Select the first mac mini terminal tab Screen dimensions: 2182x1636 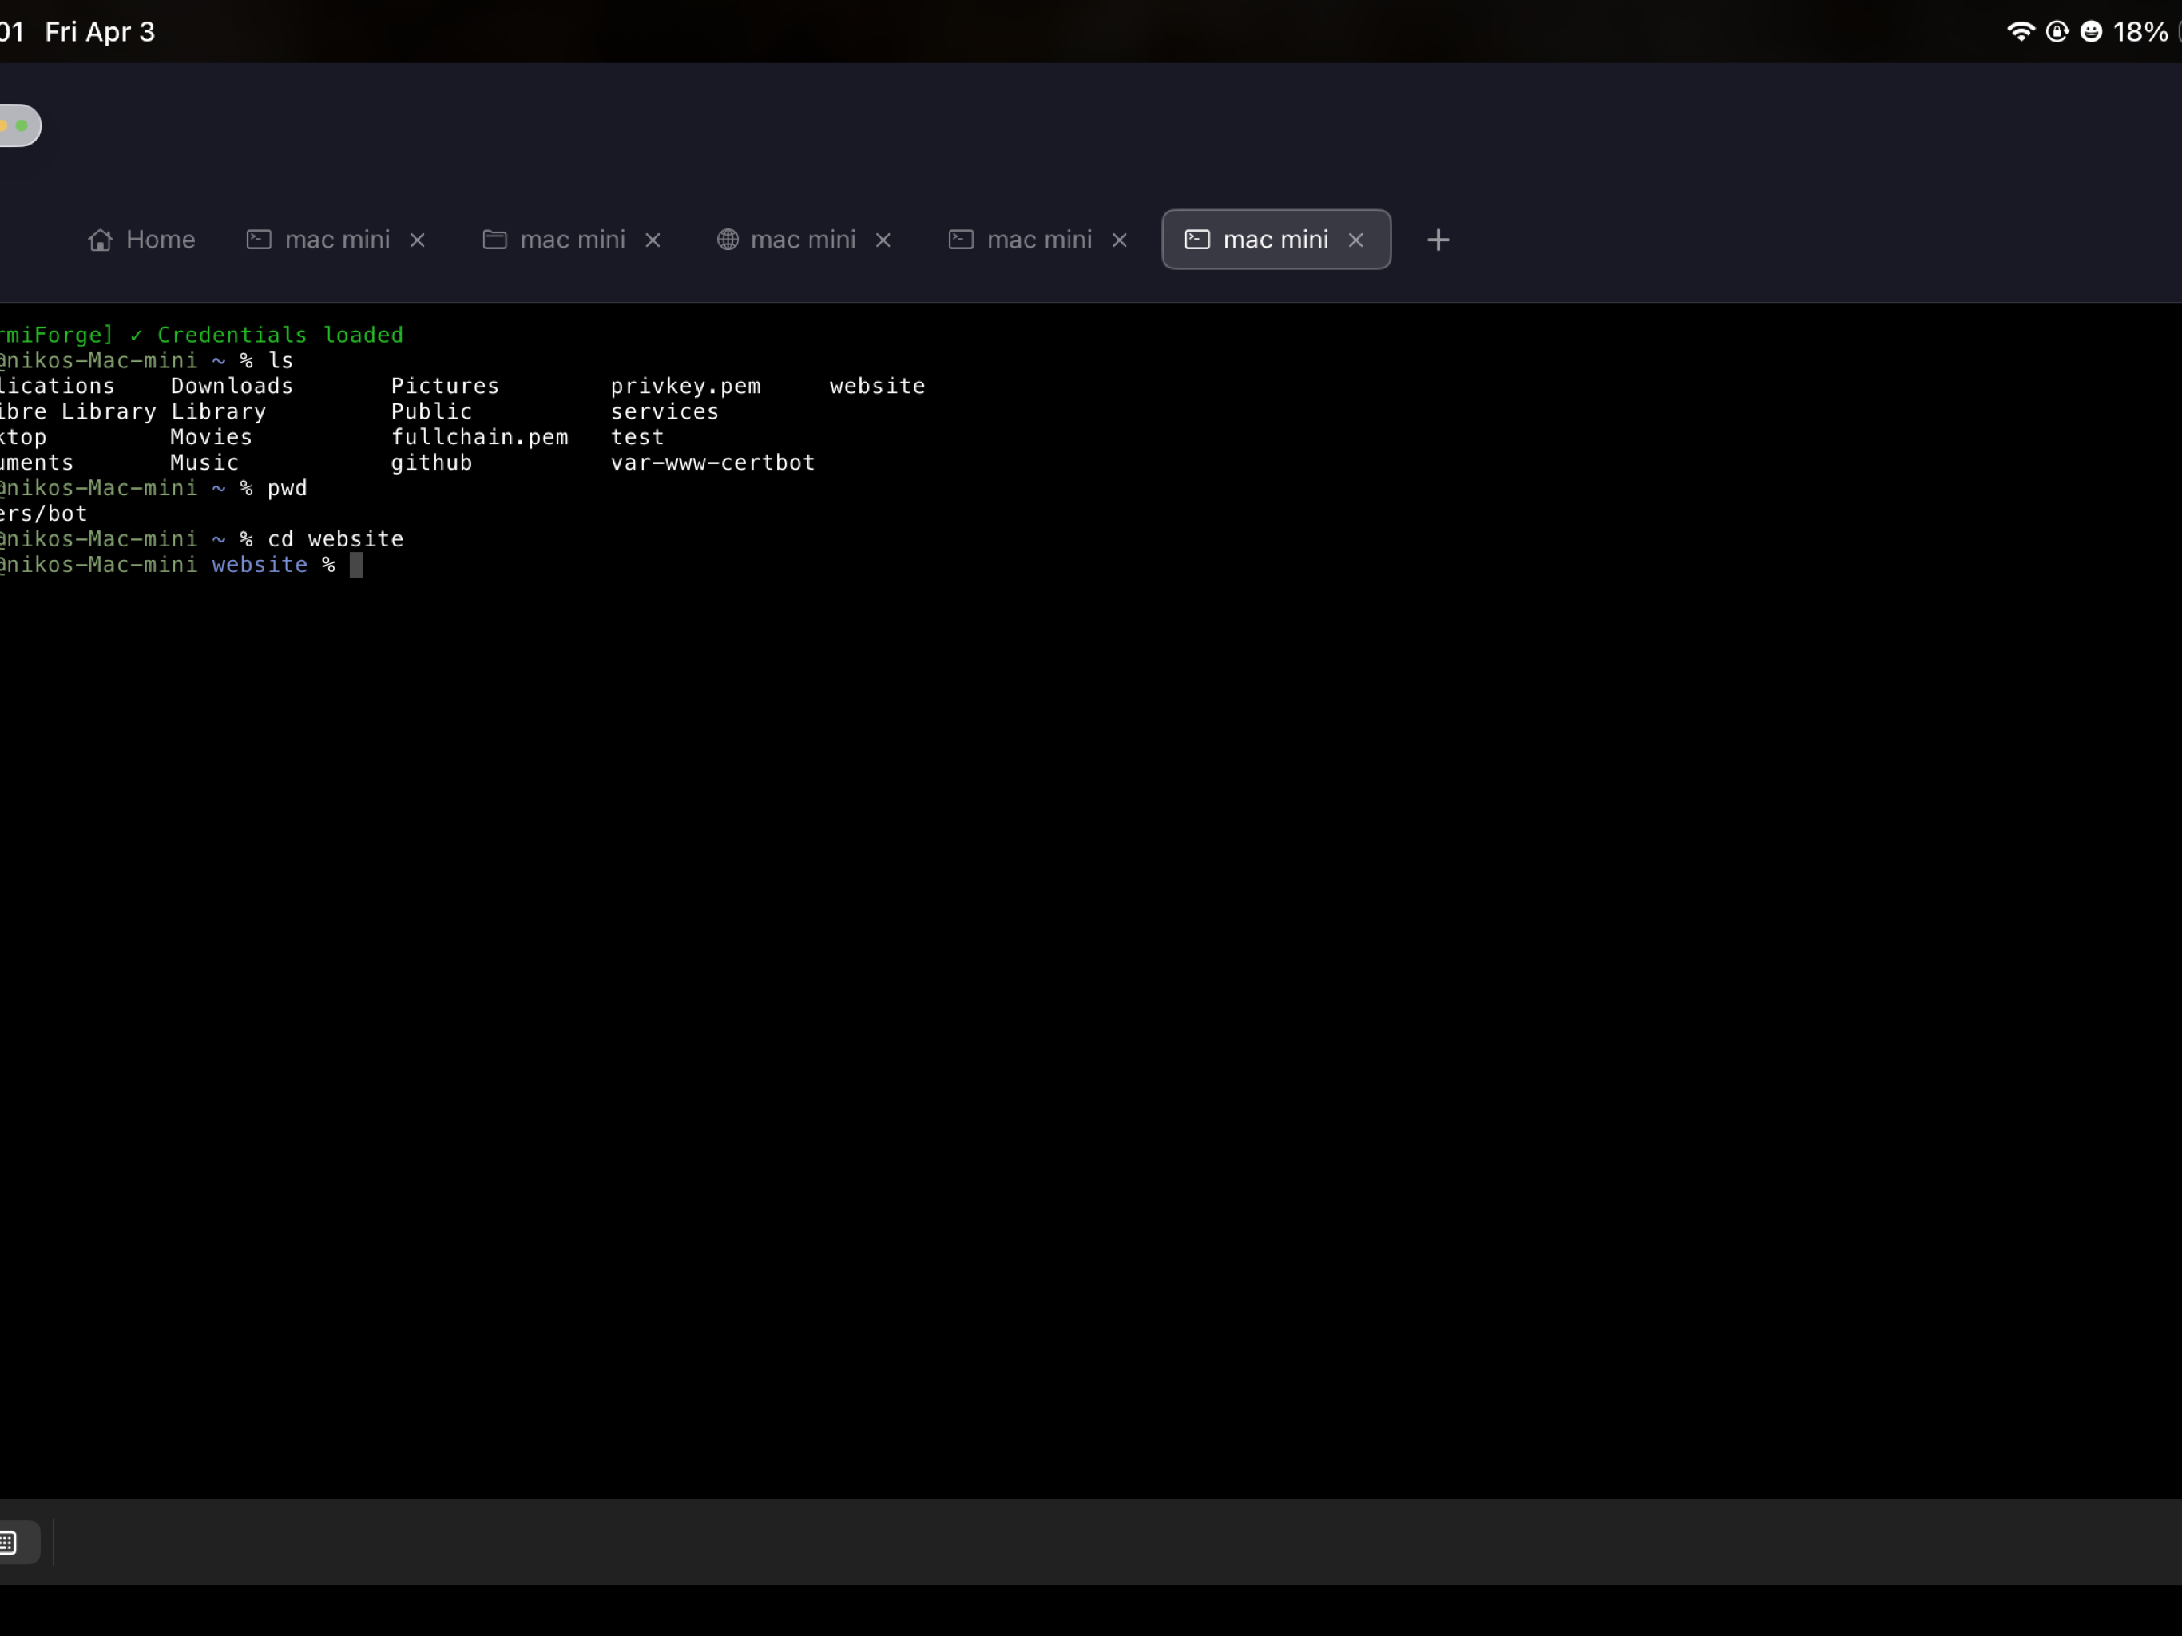(335, 240)
